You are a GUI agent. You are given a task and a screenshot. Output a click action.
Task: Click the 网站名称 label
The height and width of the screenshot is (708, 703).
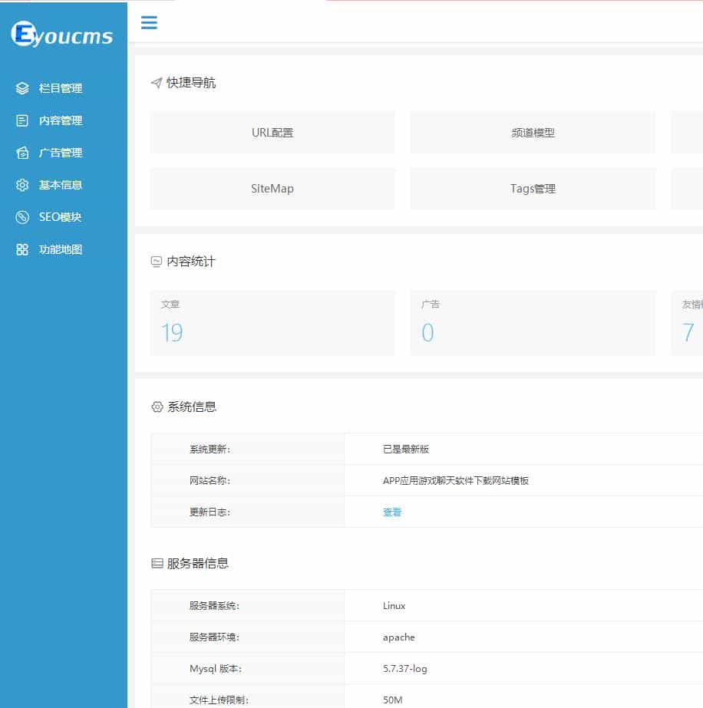tap(210, 480)
